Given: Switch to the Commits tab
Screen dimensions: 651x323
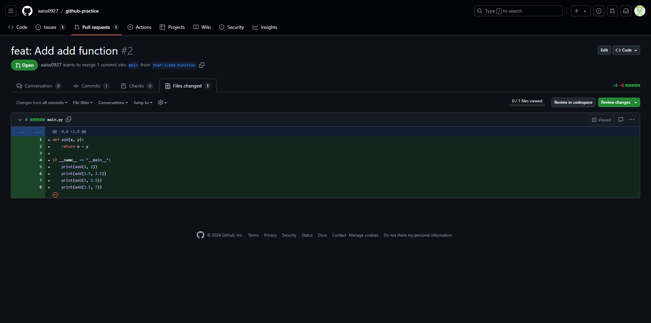Looking at the screenshot, I should (x=91, y=86).
